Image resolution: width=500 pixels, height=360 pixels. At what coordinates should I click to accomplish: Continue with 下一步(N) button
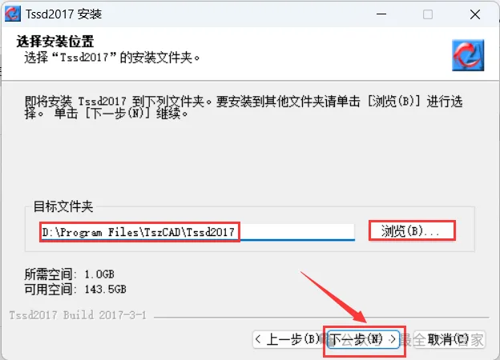tap(364, 339)
